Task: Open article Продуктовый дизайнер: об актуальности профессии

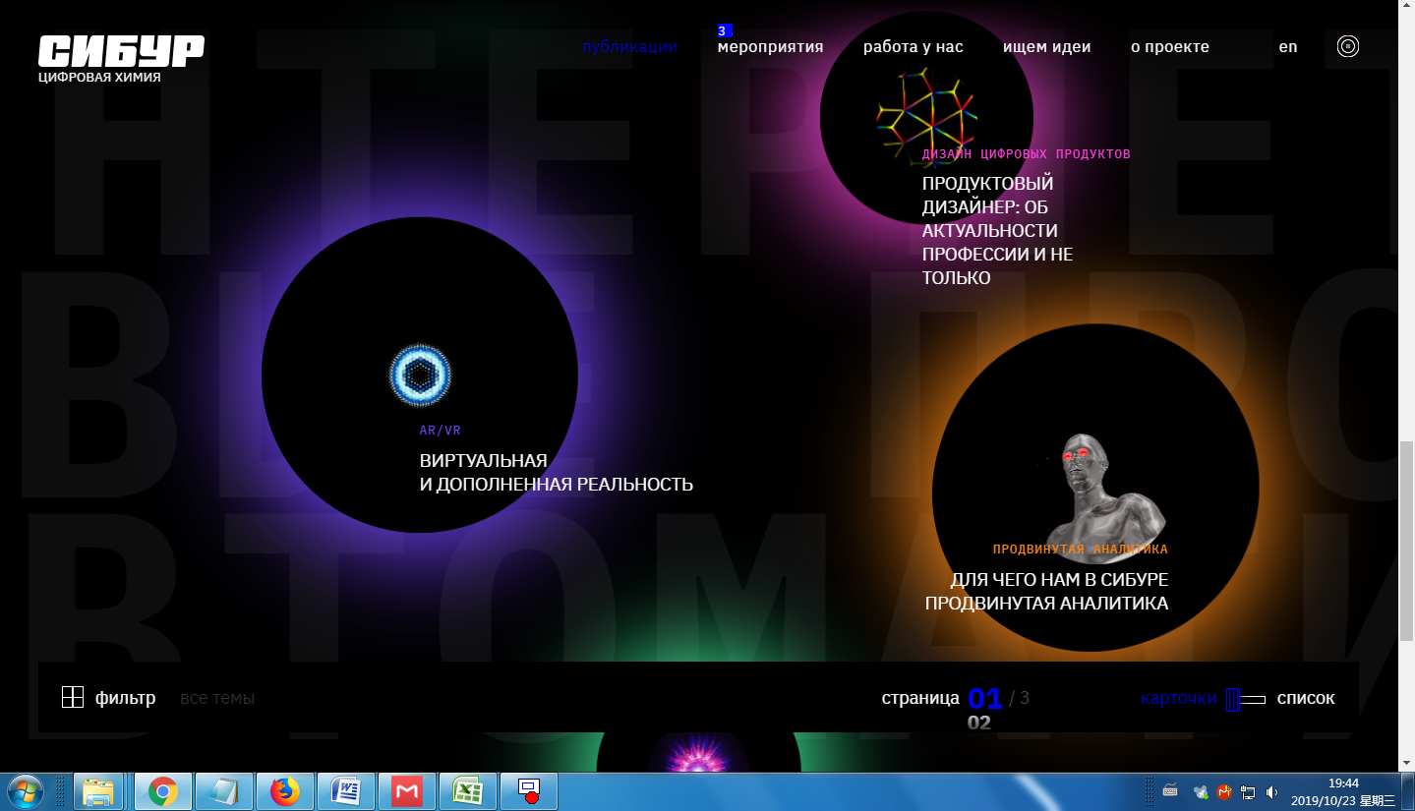Action: coord(997,231)
